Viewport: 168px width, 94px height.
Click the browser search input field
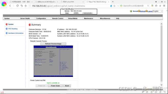pos(133,6)
